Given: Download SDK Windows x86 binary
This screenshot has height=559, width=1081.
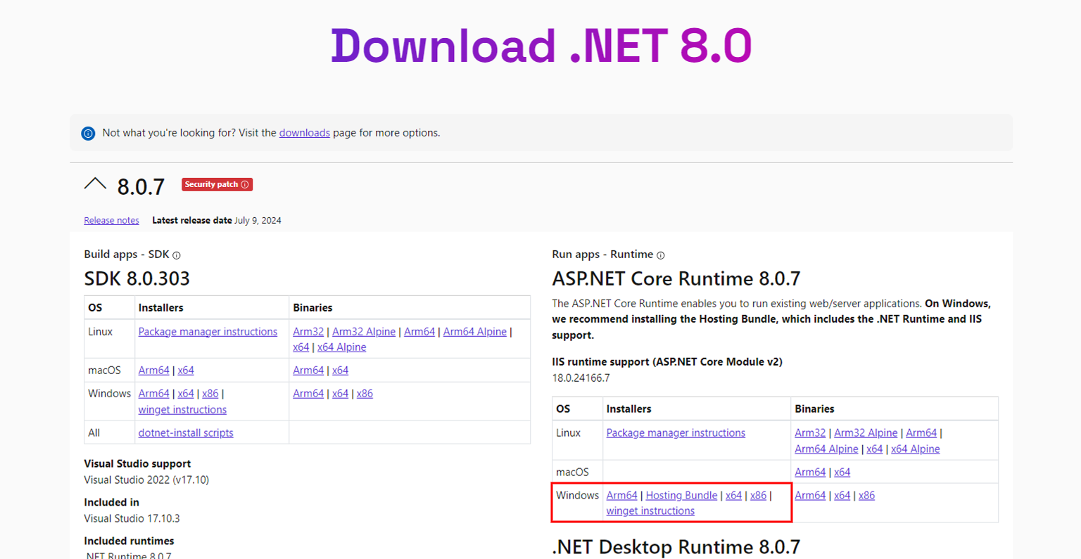Looking at the screenshot, I should (365, 394).
